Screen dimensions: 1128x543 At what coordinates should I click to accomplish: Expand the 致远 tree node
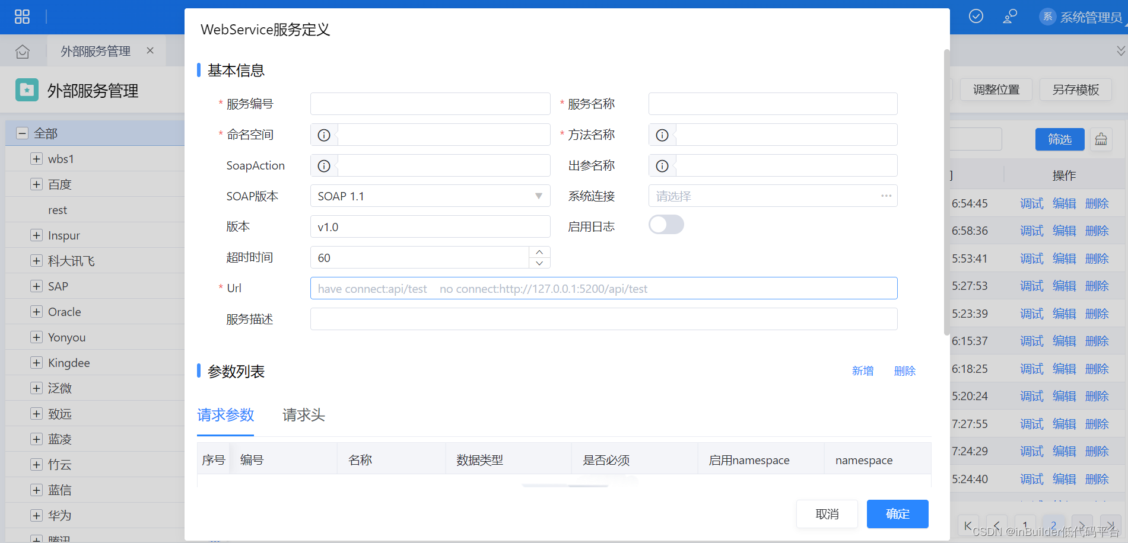(x=36, y=414)
